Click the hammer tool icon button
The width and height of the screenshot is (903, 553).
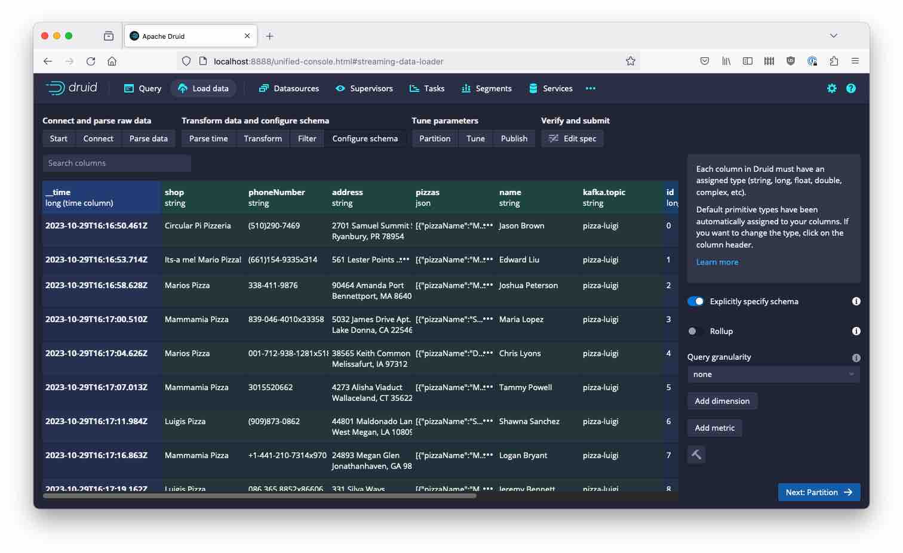click(696, 455)
